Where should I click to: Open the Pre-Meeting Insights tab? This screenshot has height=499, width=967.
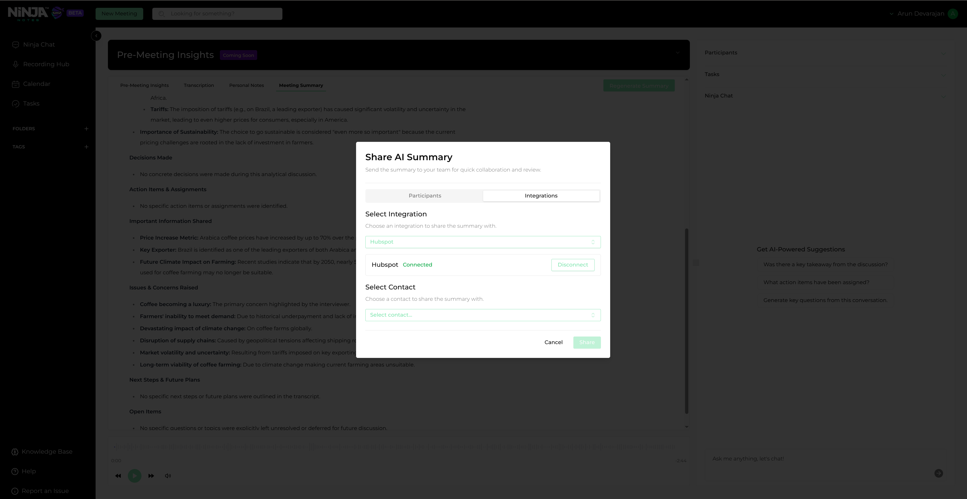(144, 85)
